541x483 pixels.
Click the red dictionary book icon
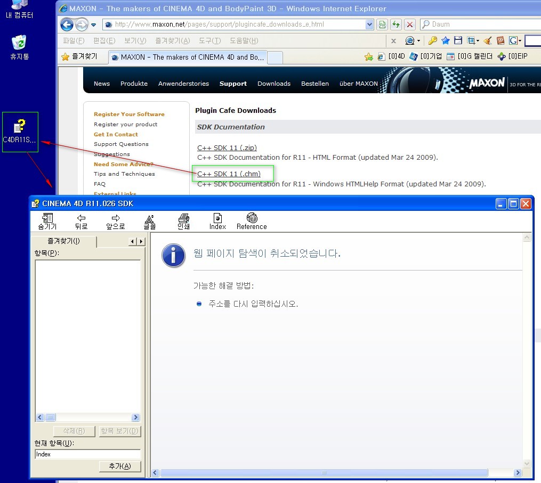coord(500,40)
